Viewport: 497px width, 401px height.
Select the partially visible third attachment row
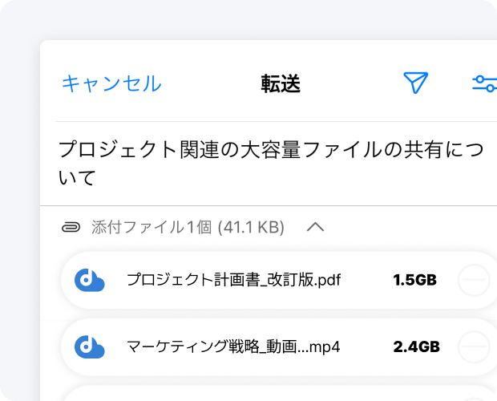click(x=273, y=393)
